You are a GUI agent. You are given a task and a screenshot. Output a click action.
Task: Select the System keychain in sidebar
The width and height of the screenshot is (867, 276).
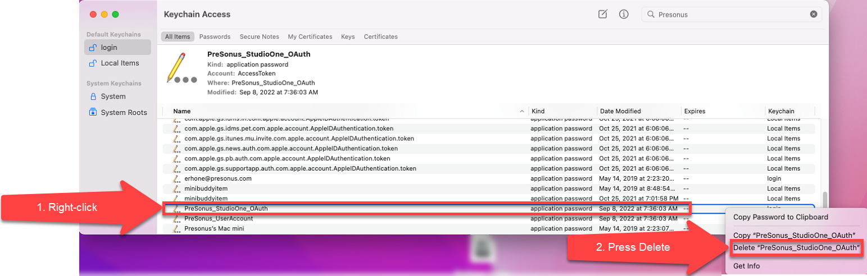(x=117, y=96)
